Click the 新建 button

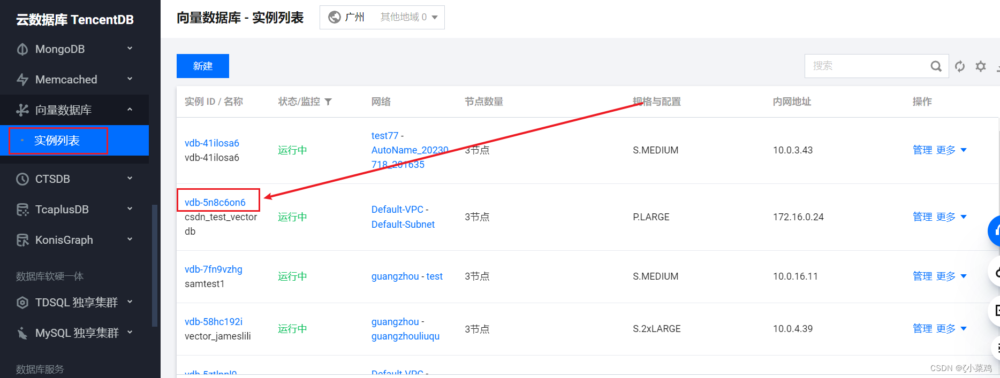point(203,66)
